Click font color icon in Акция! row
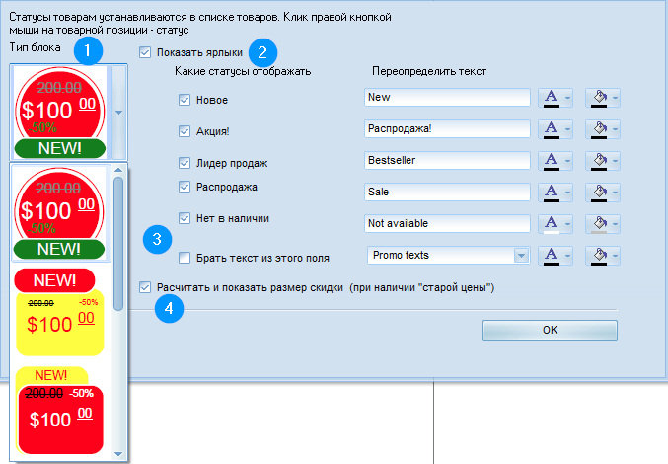Screen dimensions: 668x464 point(551,129)
